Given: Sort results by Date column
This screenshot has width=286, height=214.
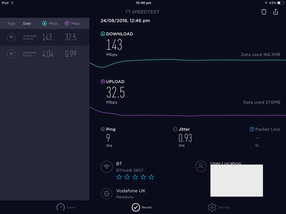Looking at the screenshot, I should point(27,23).
